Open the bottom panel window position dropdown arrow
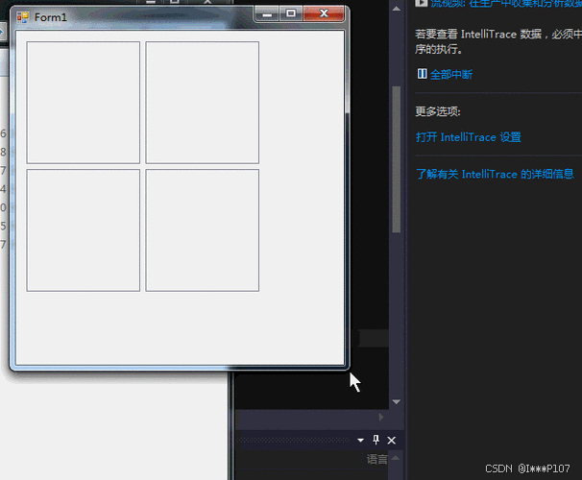Screen dimensions: 582x480 coord(360,441)
